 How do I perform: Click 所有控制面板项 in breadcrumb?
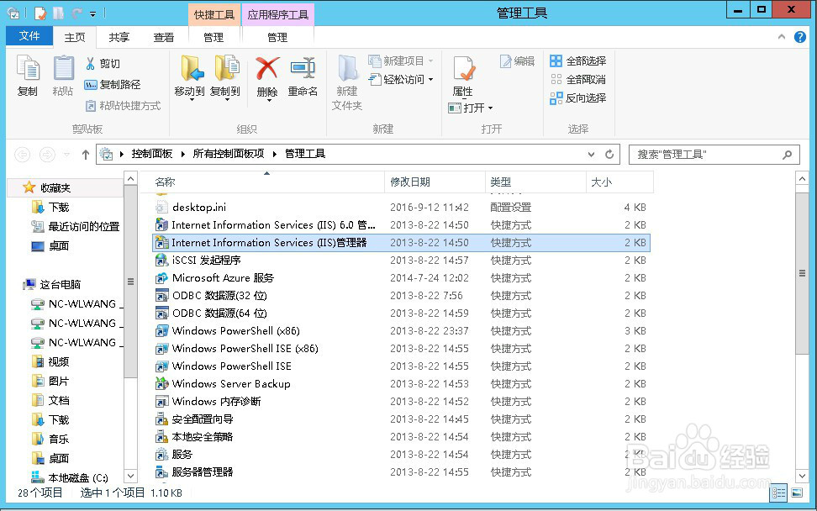tap(229, 154)
